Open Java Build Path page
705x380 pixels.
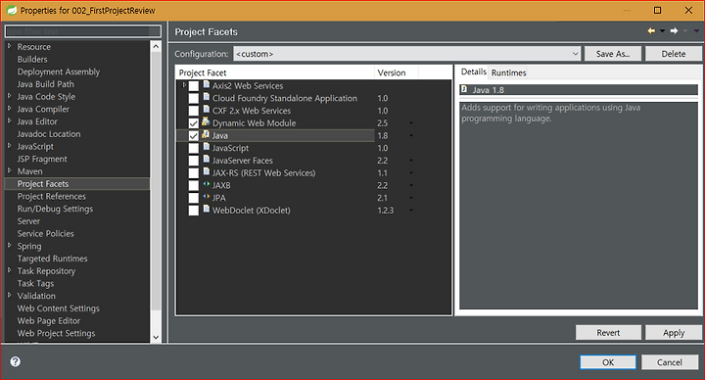click(45, 84)
